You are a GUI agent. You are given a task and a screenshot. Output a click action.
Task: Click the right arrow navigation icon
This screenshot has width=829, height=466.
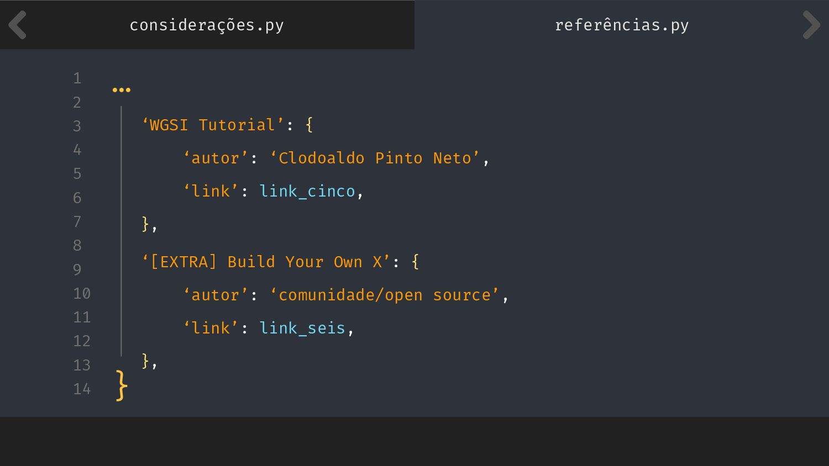coord(811,25)
